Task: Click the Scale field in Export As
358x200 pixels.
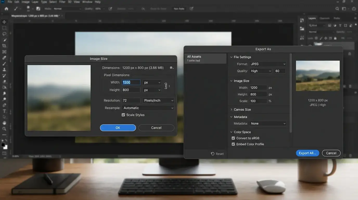Action: point(258,101)
